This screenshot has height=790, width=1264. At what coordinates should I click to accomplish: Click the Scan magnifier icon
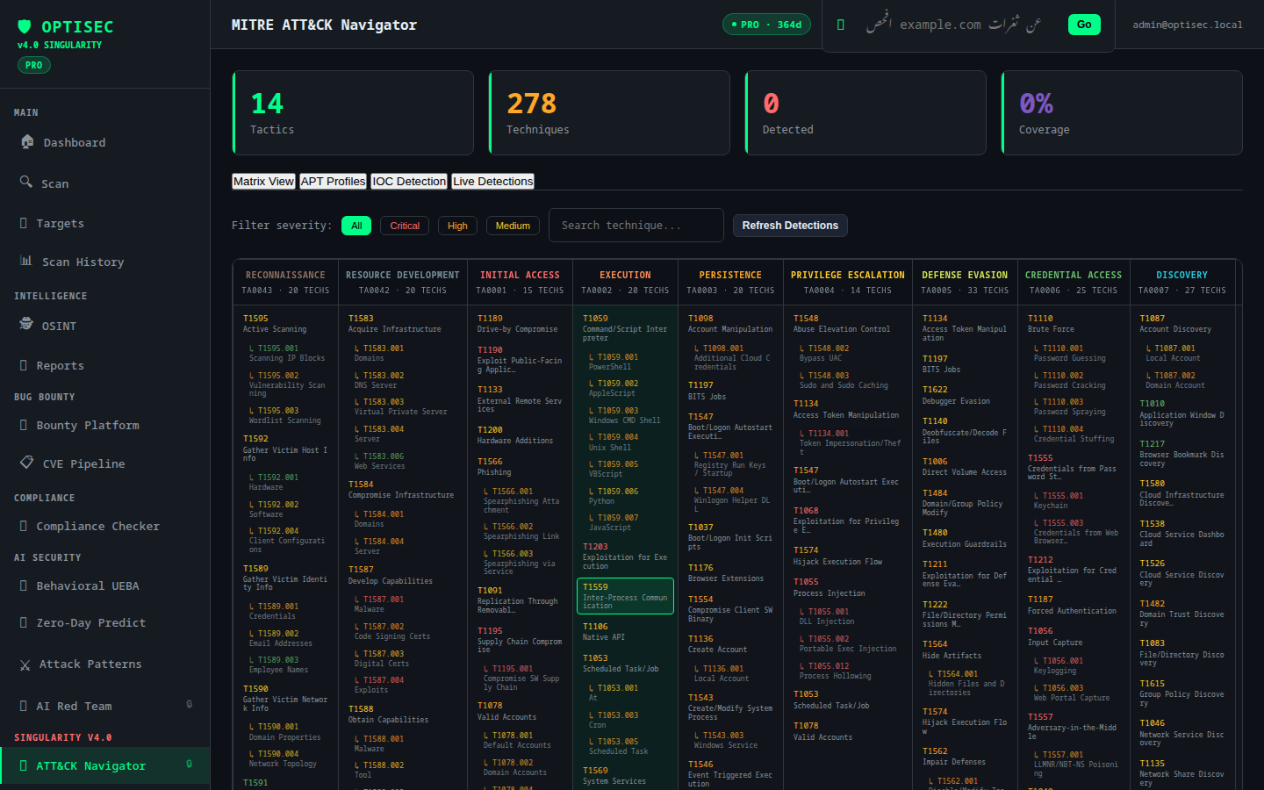coord(26,182)
